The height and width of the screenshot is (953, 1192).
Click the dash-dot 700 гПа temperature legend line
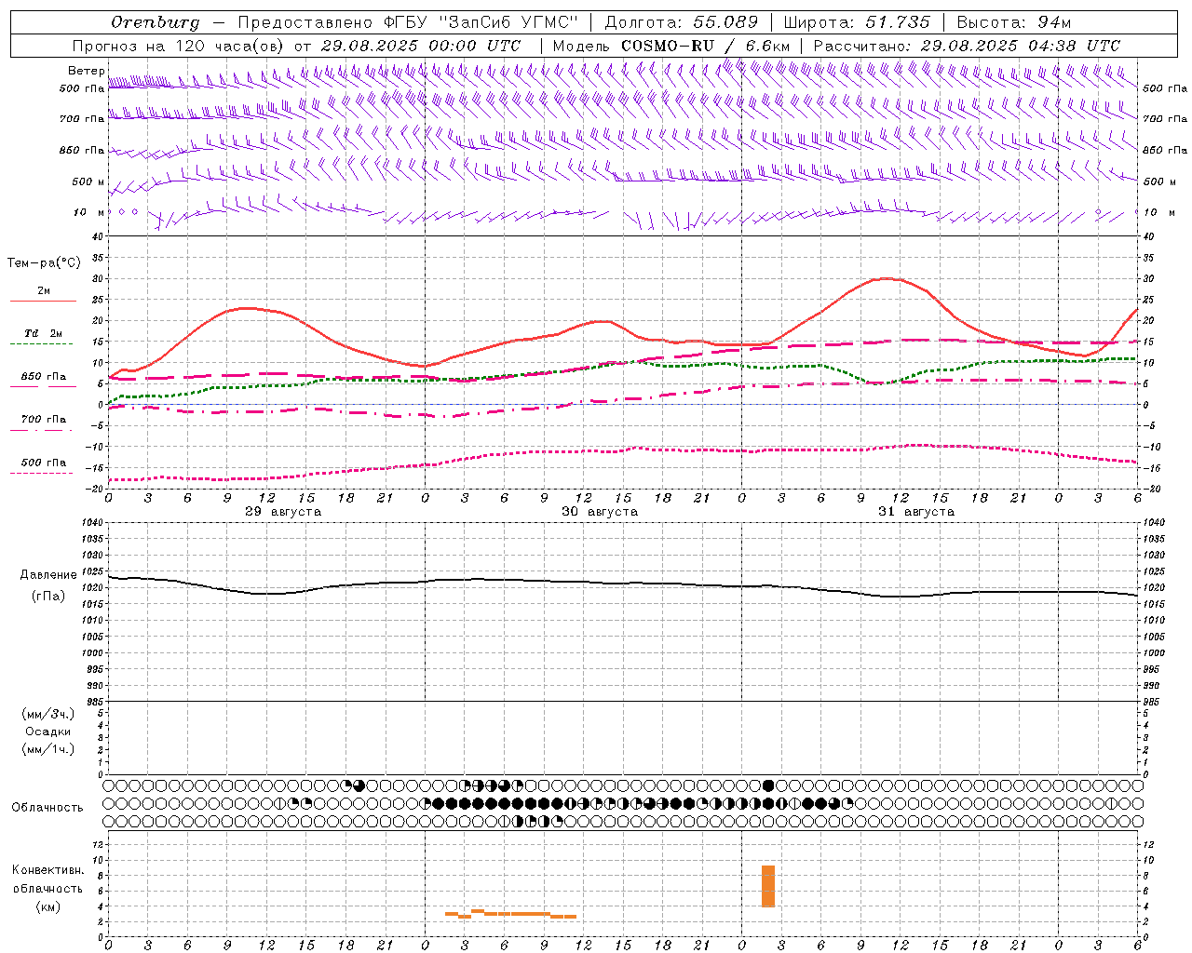(43, 430)
